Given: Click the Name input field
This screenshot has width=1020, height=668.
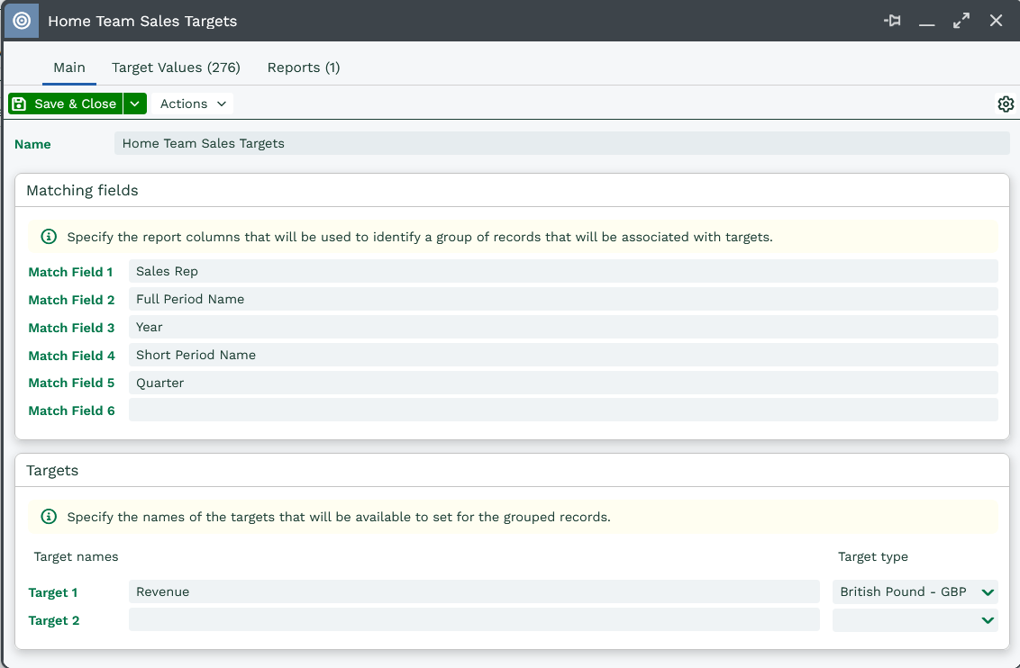Looking at the screenshot, I should click(561, 144).
